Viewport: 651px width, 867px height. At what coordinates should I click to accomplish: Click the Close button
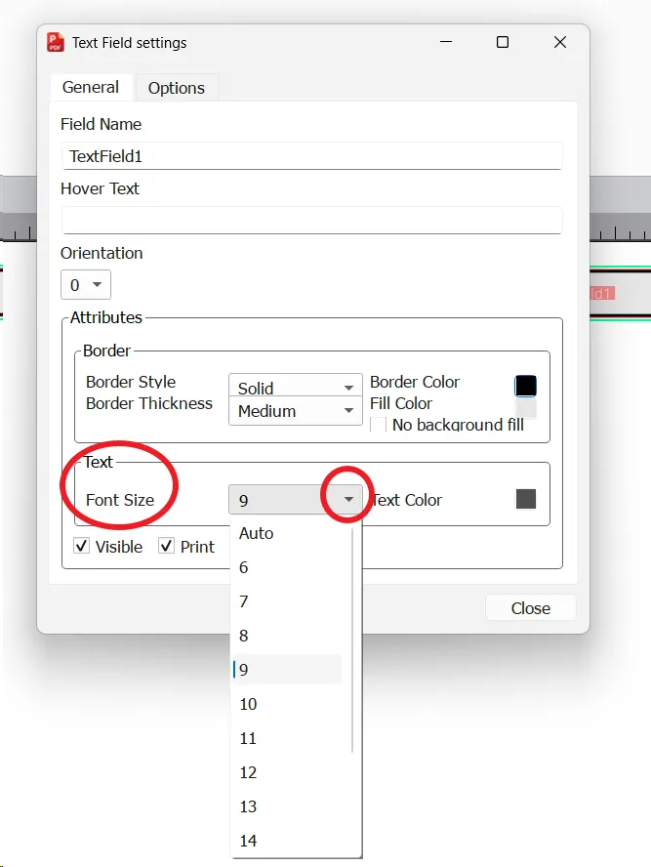click(531, 608)
